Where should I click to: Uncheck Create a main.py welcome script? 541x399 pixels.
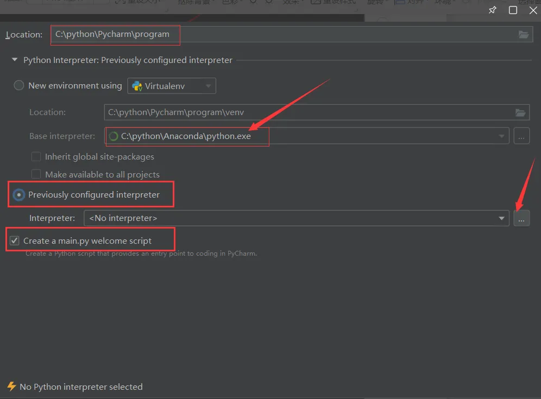[x=14, y=240]
